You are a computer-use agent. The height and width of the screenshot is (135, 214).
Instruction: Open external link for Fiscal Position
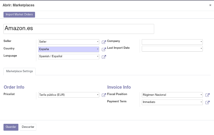click(x=207, y=95)
